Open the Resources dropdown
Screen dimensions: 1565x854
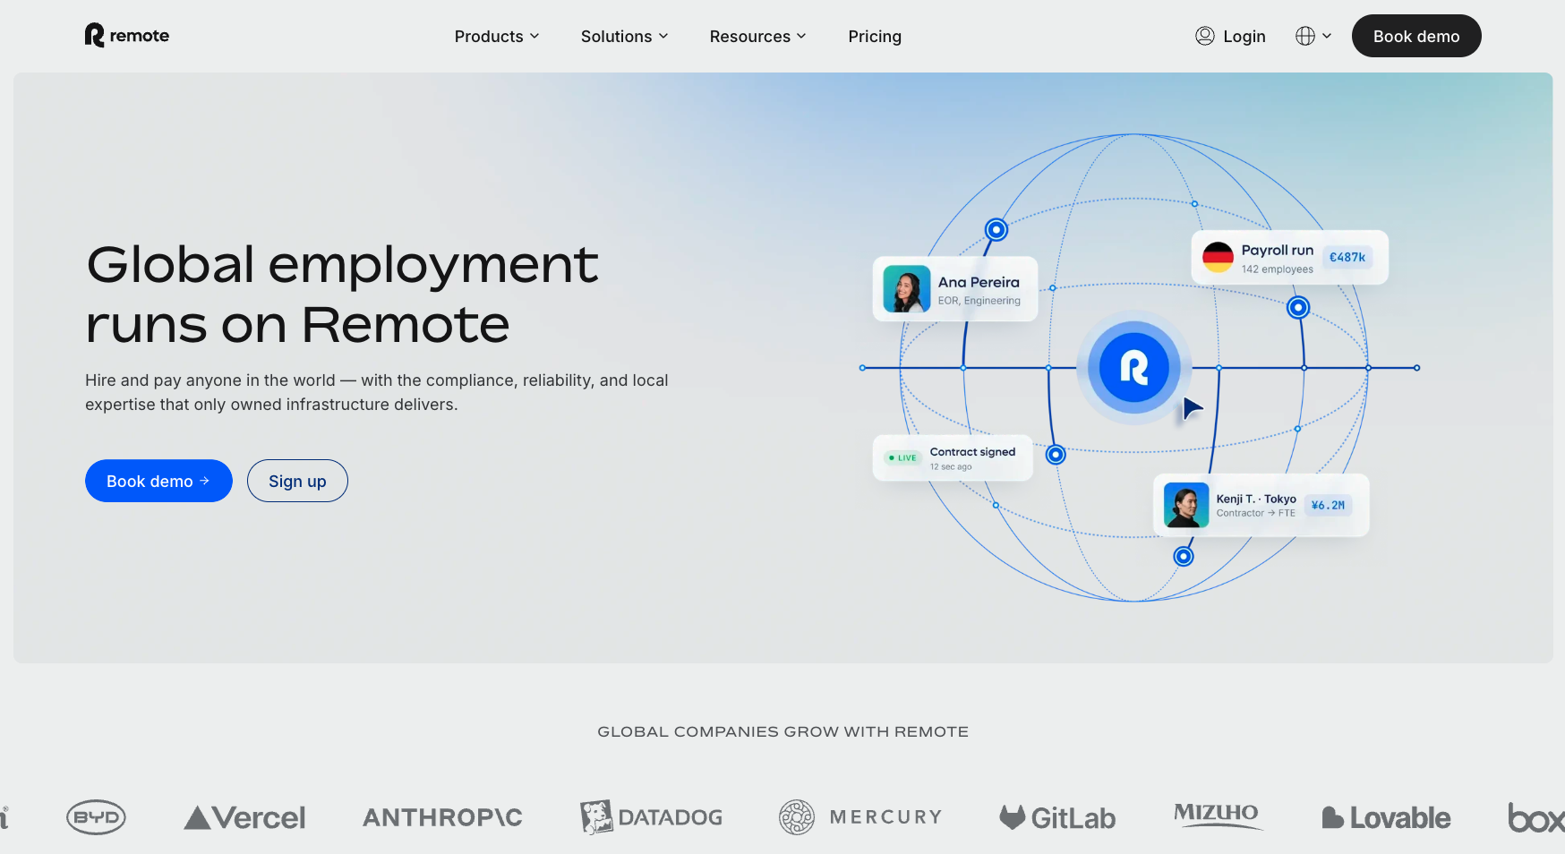click(x=757, y=37)
